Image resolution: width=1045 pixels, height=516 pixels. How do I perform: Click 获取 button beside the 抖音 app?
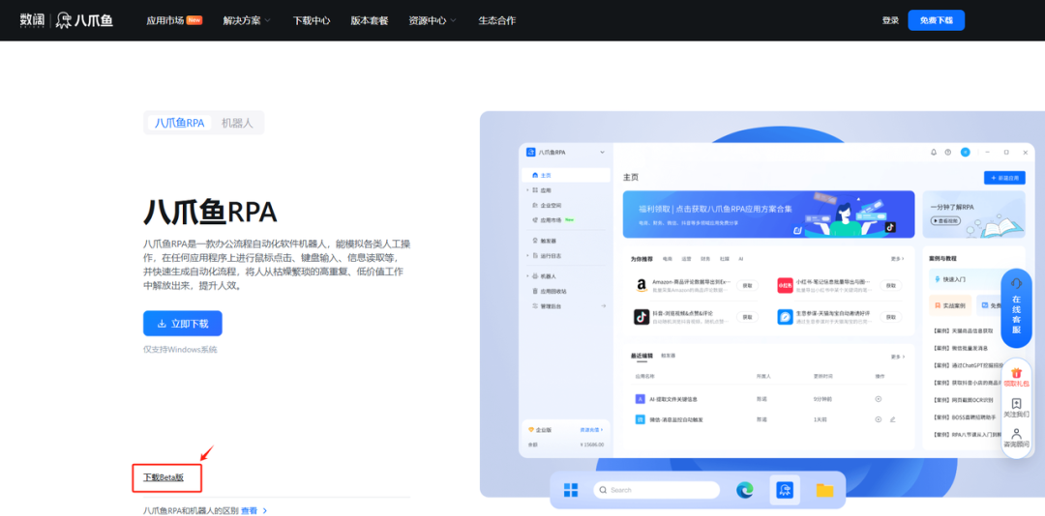click(747, 317)
